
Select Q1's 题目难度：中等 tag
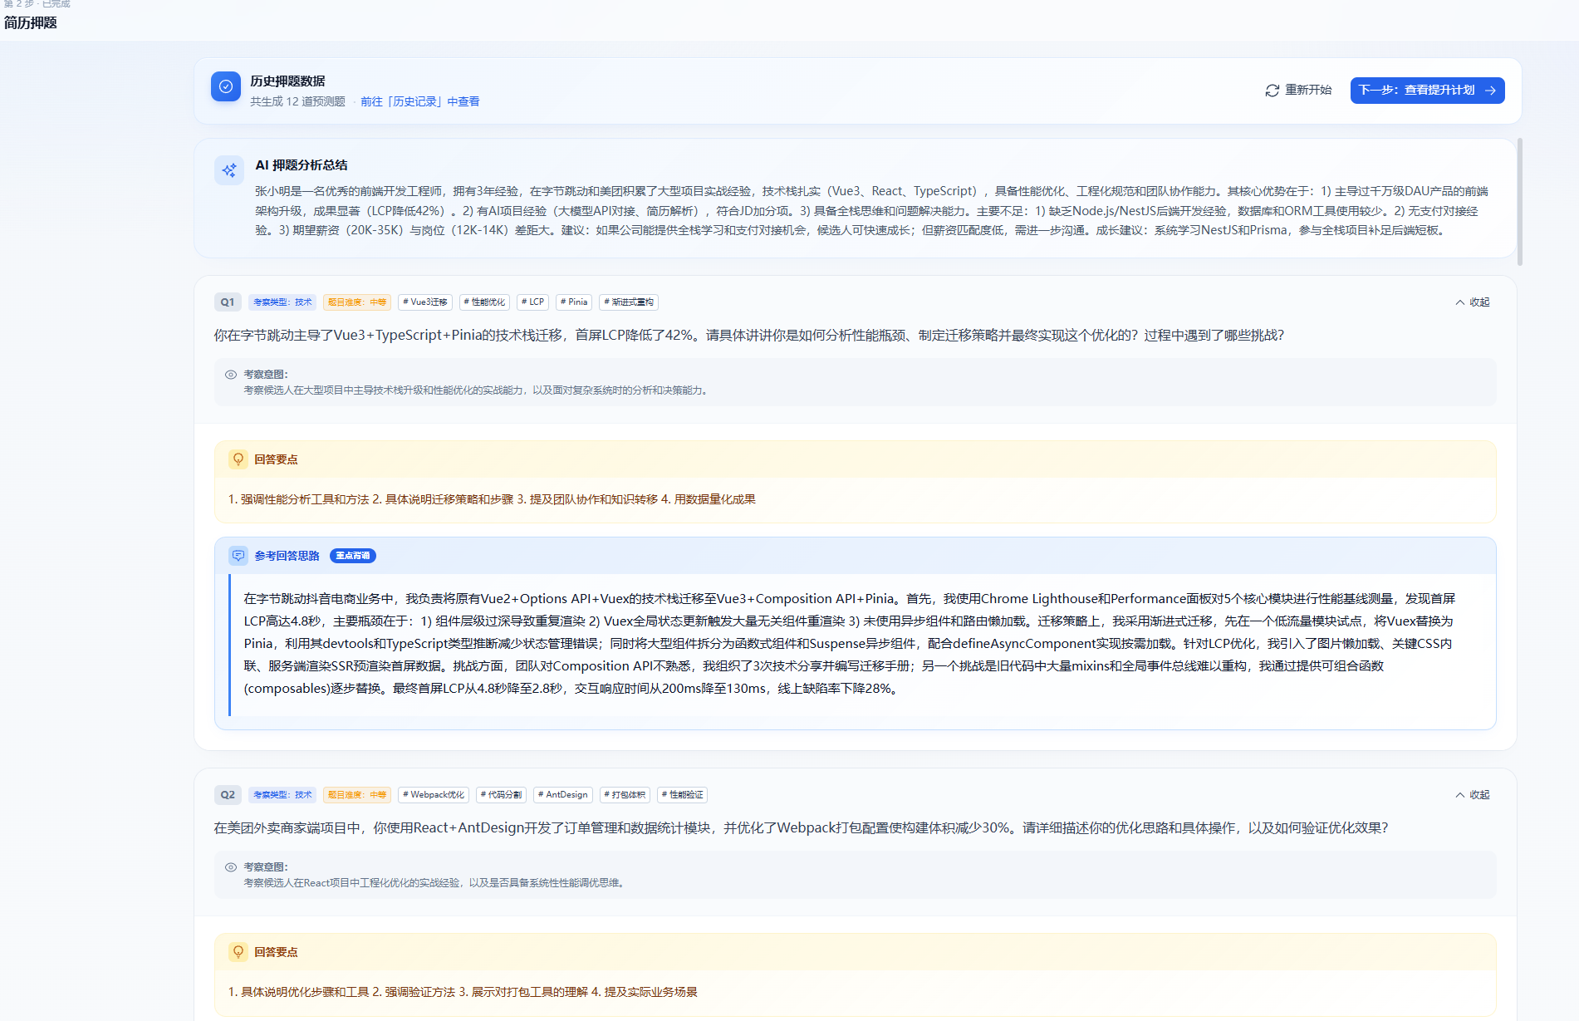[357, 302]
